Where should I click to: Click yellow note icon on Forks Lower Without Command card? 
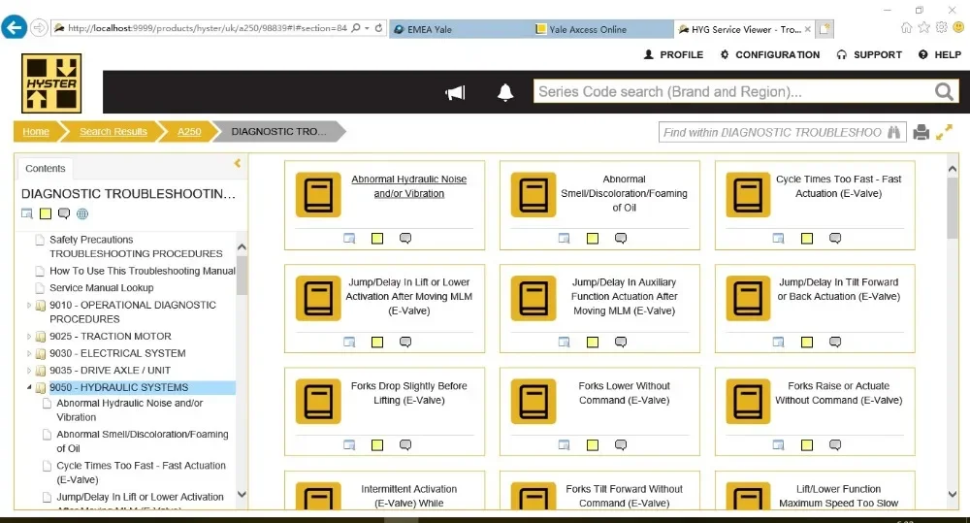pyautogui.click(x=593, y=445)
